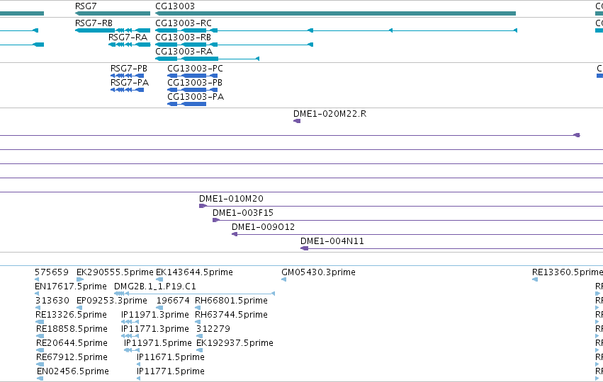603x382 pixels.
Task: Select the 575659 feature label
Action: click(x=52, y=272)
